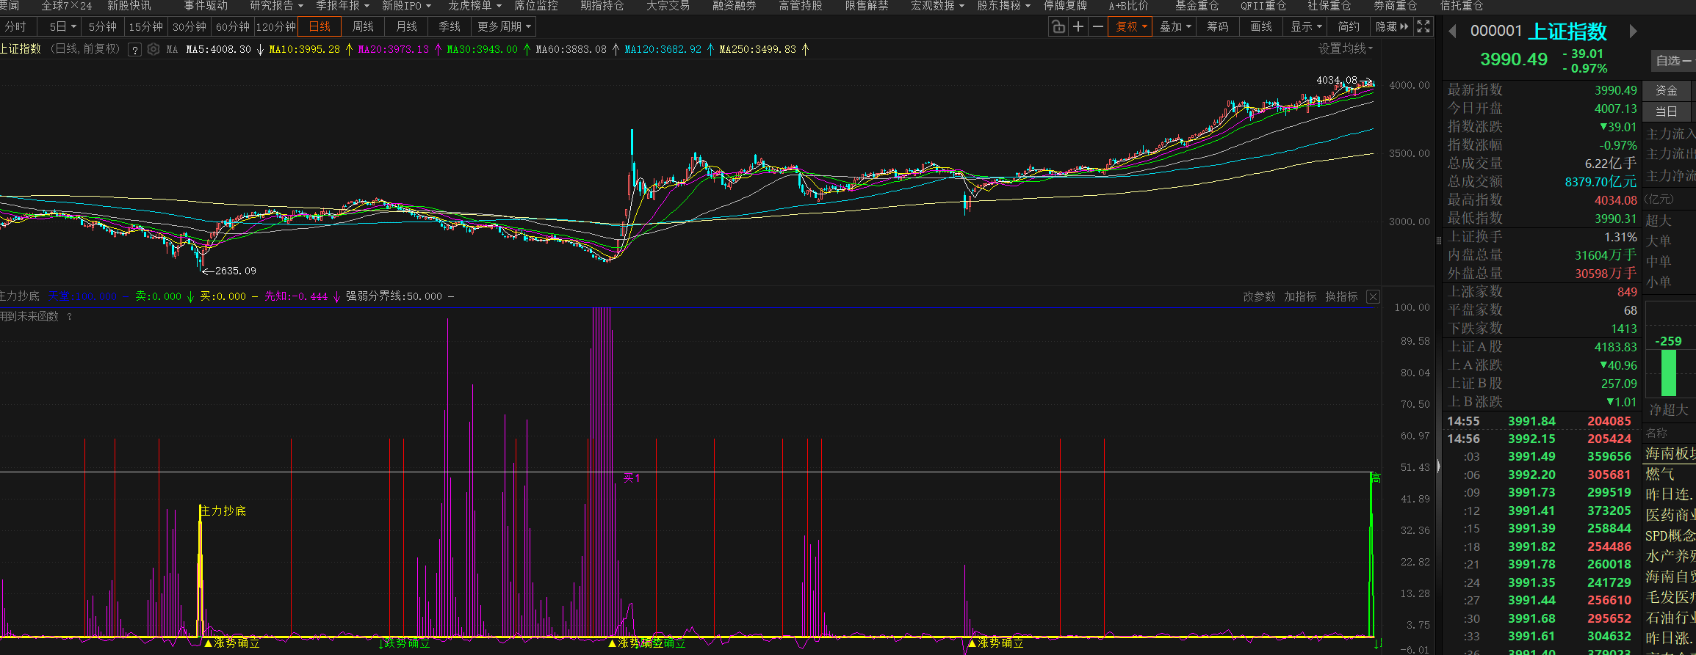Open 高管持股 in top menu

click(800, 6)
